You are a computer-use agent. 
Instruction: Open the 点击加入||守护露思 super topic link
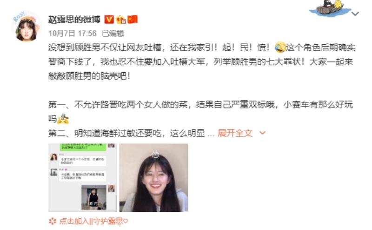pos(94,221)
